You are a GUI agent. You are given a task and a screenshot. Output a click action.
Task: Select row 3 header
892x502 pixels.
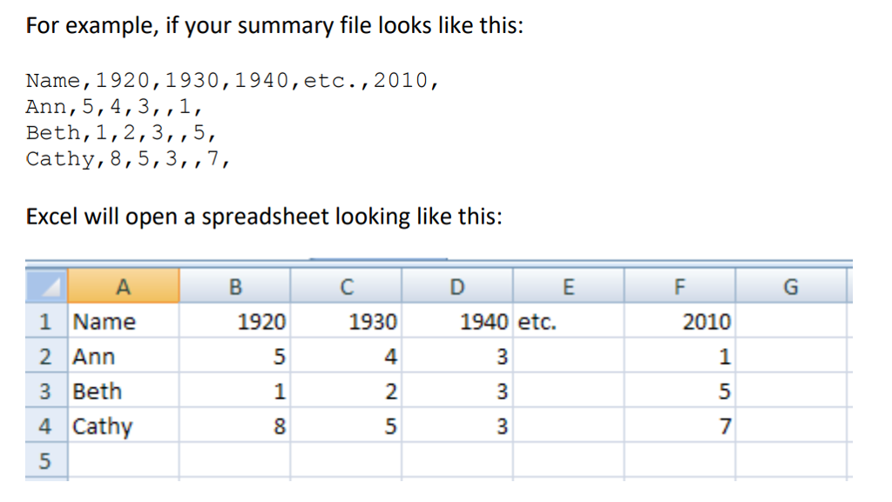(47, 390)
